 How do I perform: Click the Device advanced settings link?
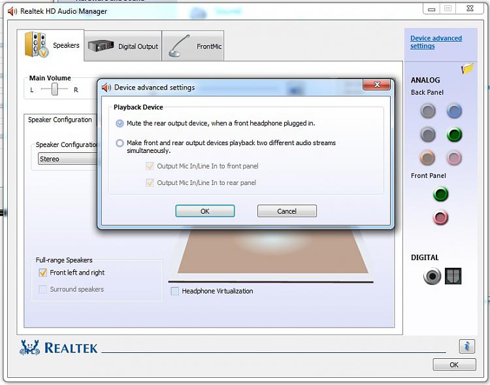(x=436, y=42)
